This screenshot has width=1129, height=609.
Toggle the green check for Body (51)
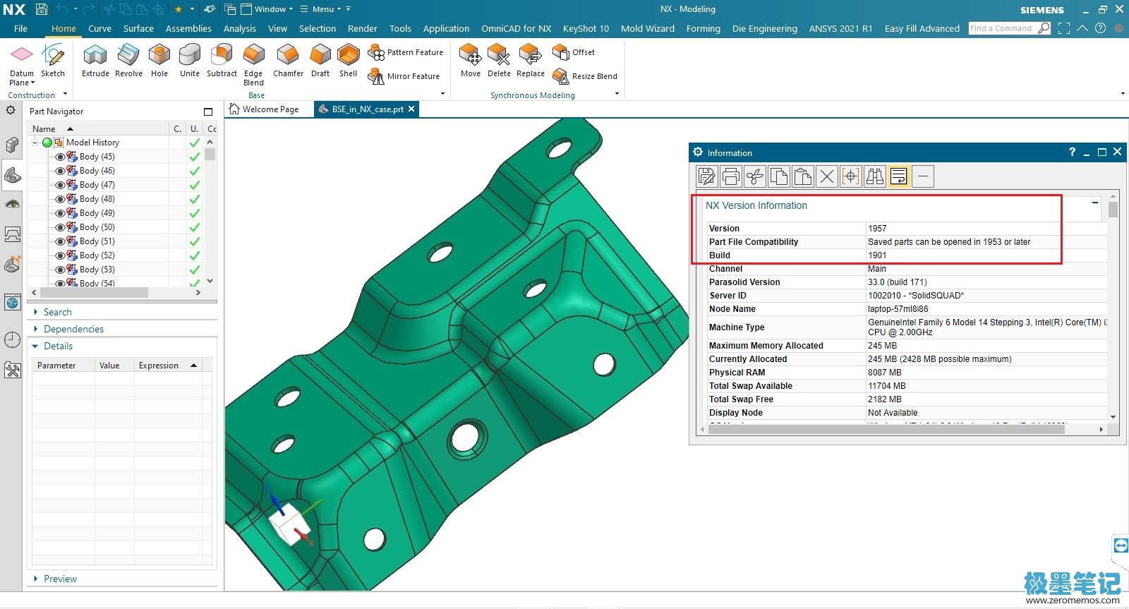point(194,241)
